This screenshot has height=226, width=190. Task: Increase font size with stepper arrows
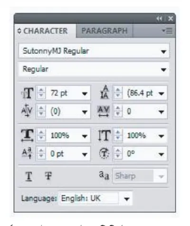click(x=41, y=90)
